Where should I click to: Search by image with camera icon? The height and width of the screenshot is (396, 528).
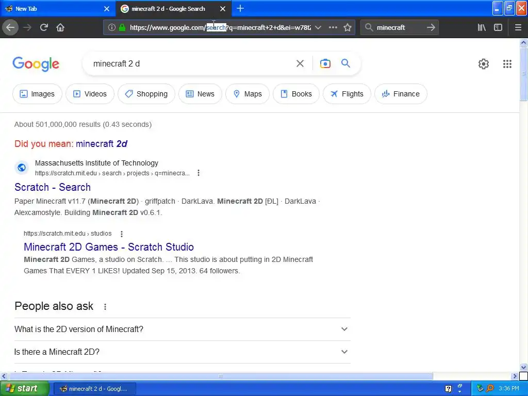(x=325, y=63)
